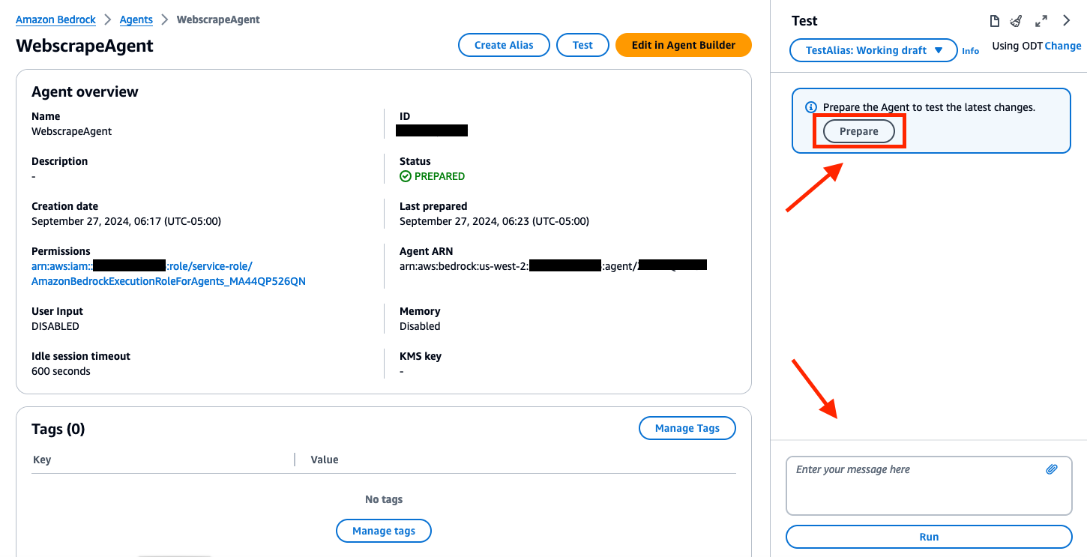
Task: Click the Info link next to alias dropdown
Action: [x=971, y=51]
